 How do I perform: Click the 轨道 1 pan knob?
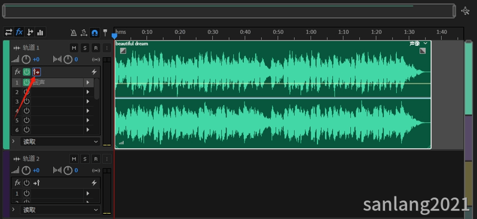click(68, 59)
